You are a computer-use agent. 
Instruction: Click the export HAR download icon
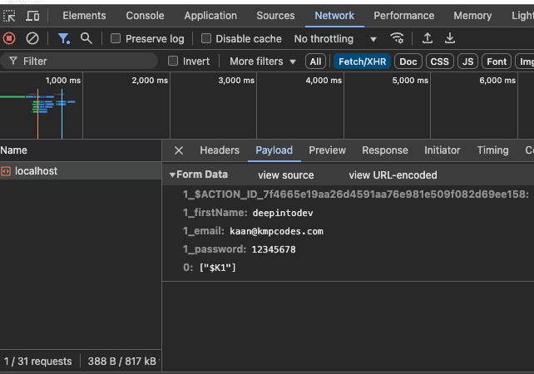click(450, 38)
